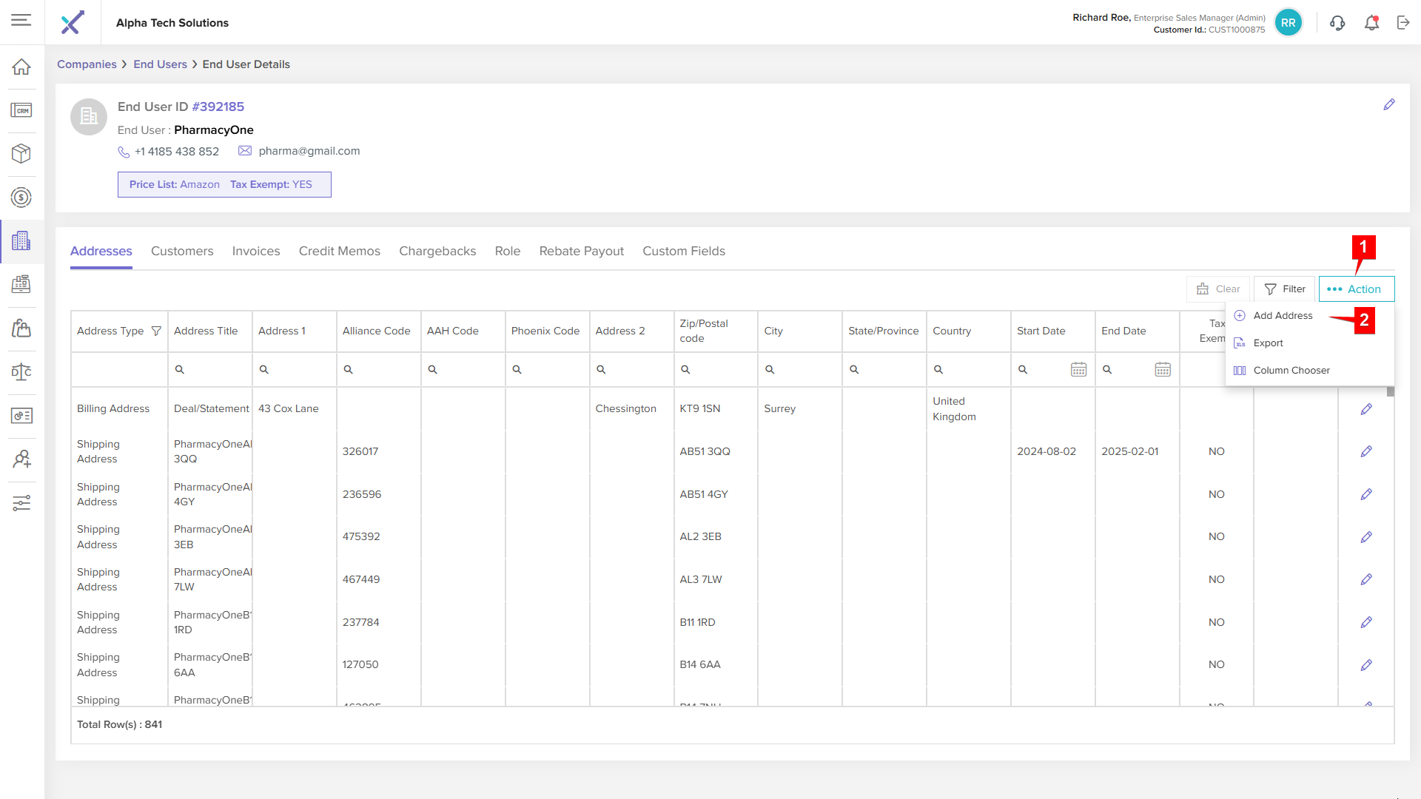Edit the Billing Address row
Viewport: 1421px width, 799px height.
pyautogui.click(x=1366, y=409)
